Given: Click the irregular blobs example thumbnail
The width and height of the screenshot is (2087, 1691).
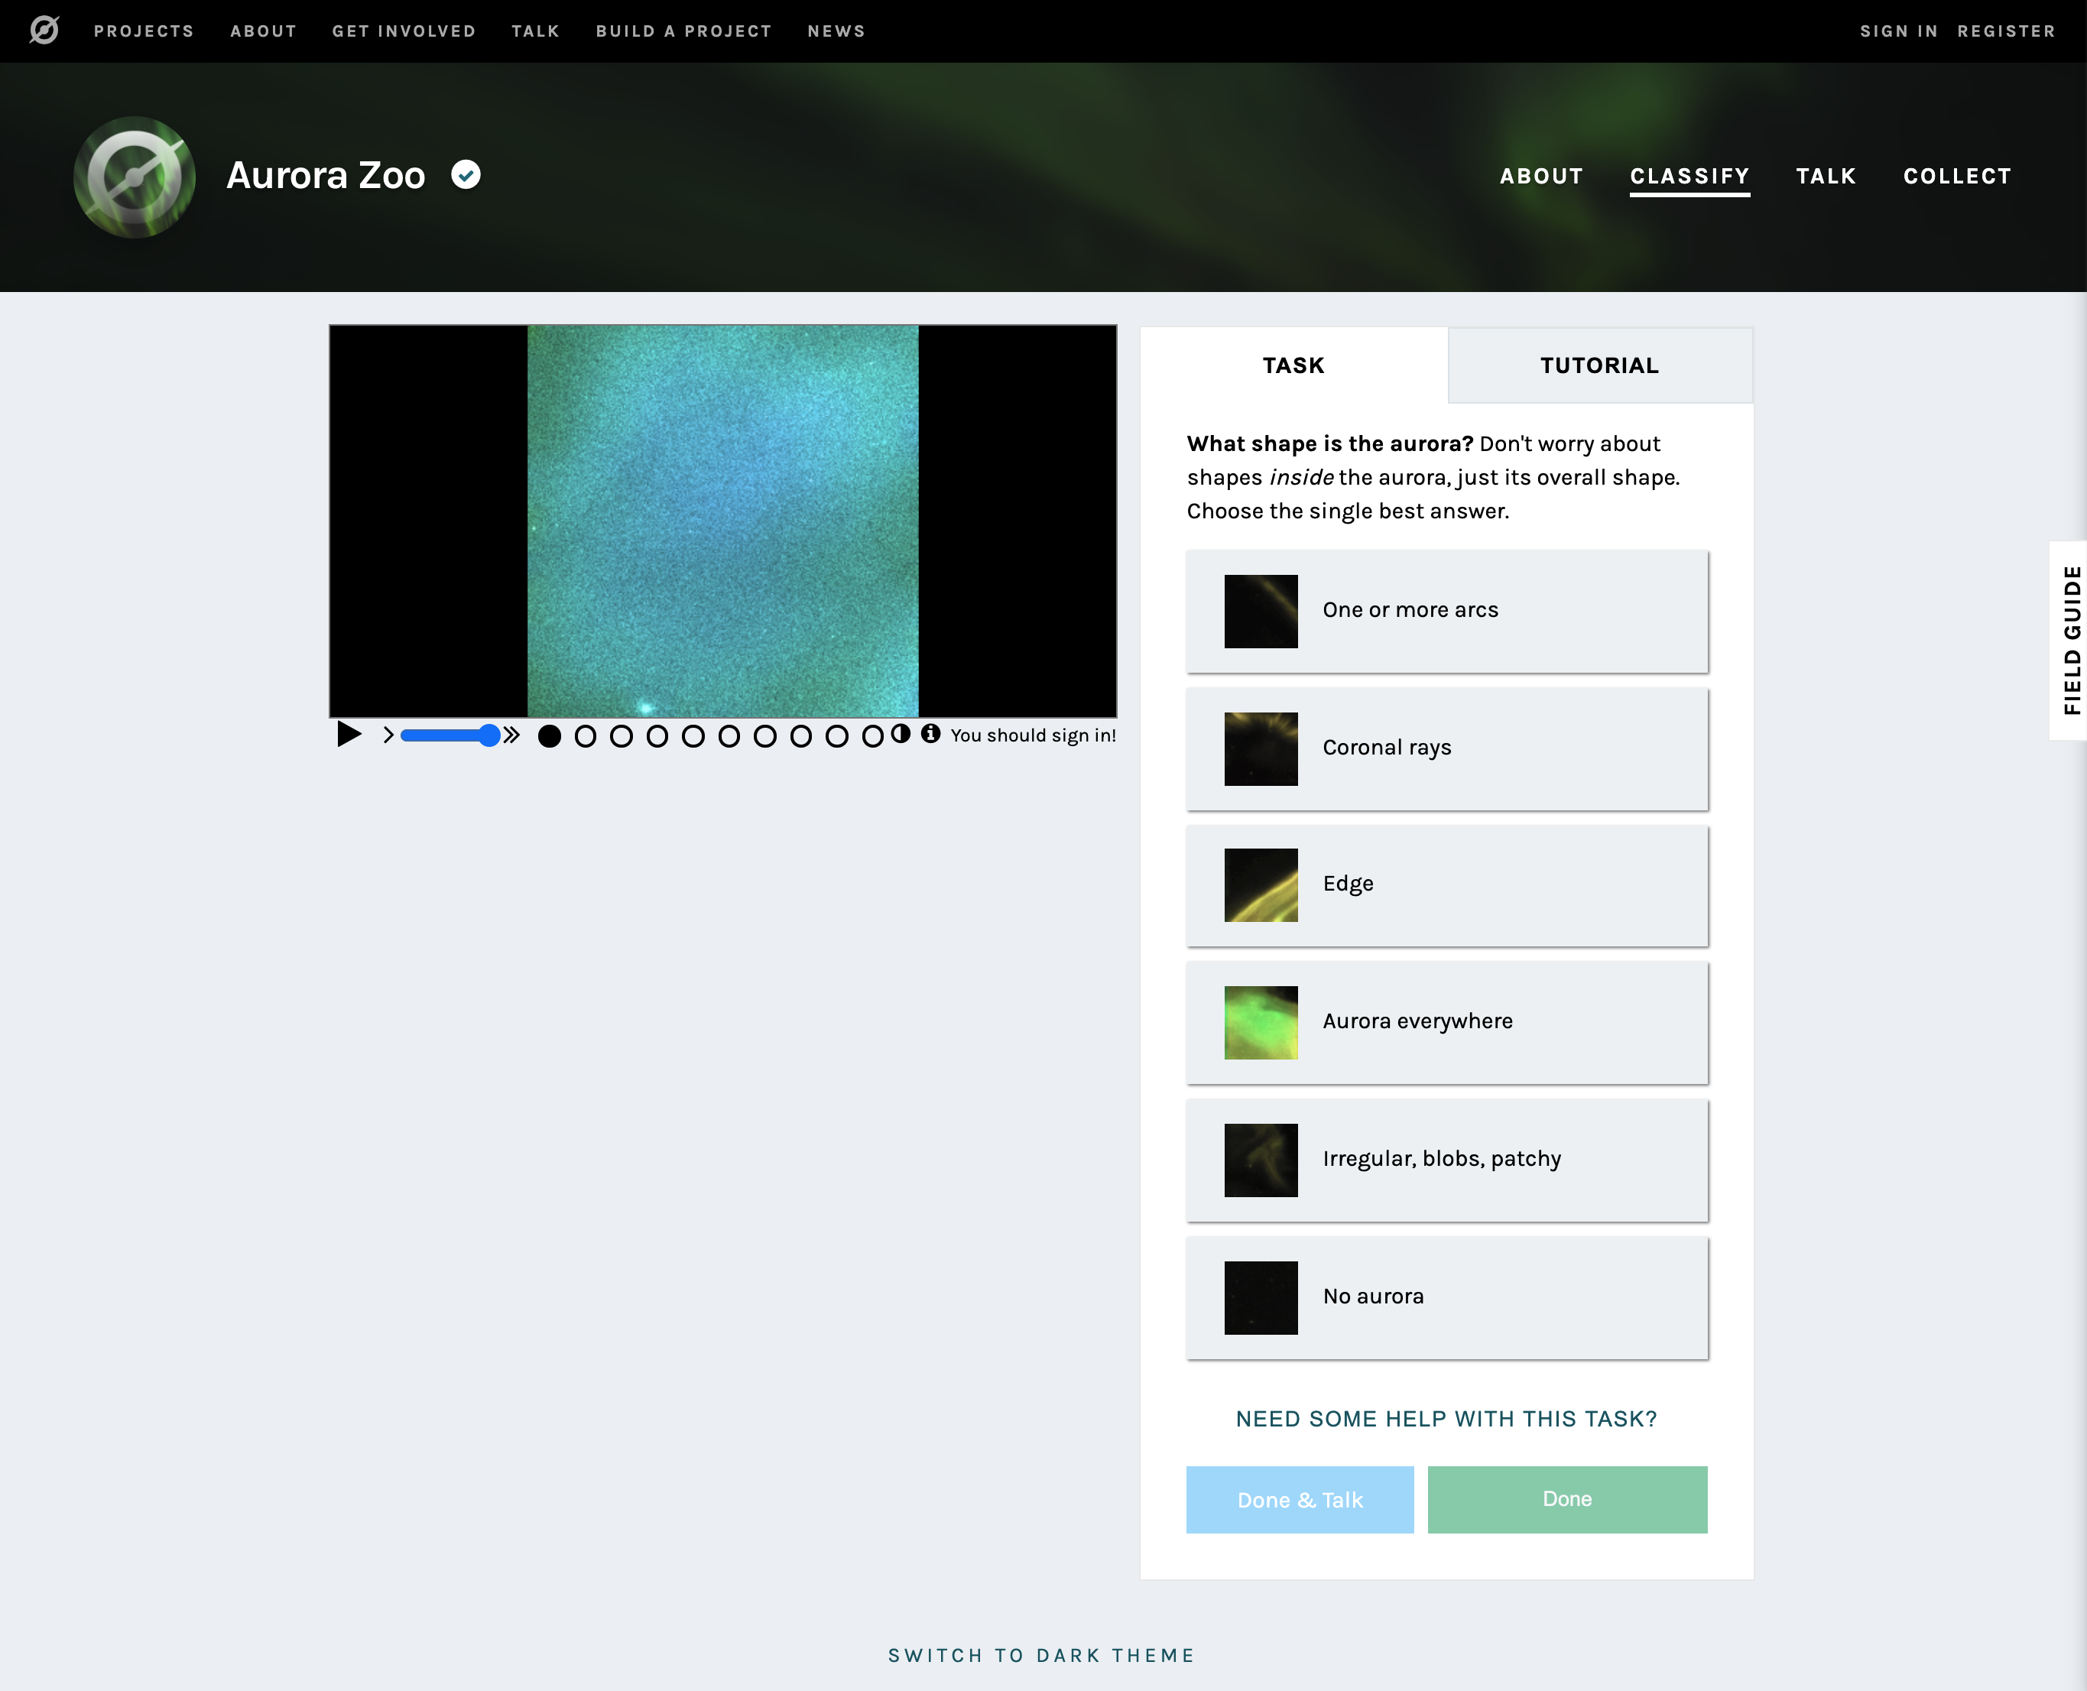Looking at the screenshot, I should [1261, 1160].
